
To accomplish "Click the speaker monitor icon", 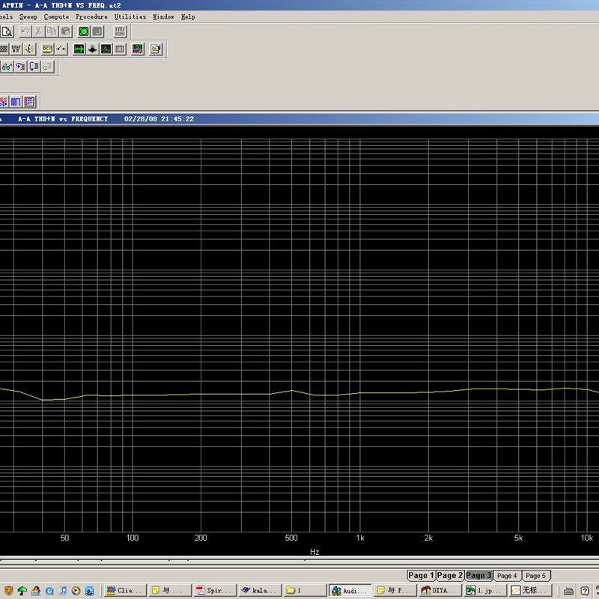I will [28, 49].
